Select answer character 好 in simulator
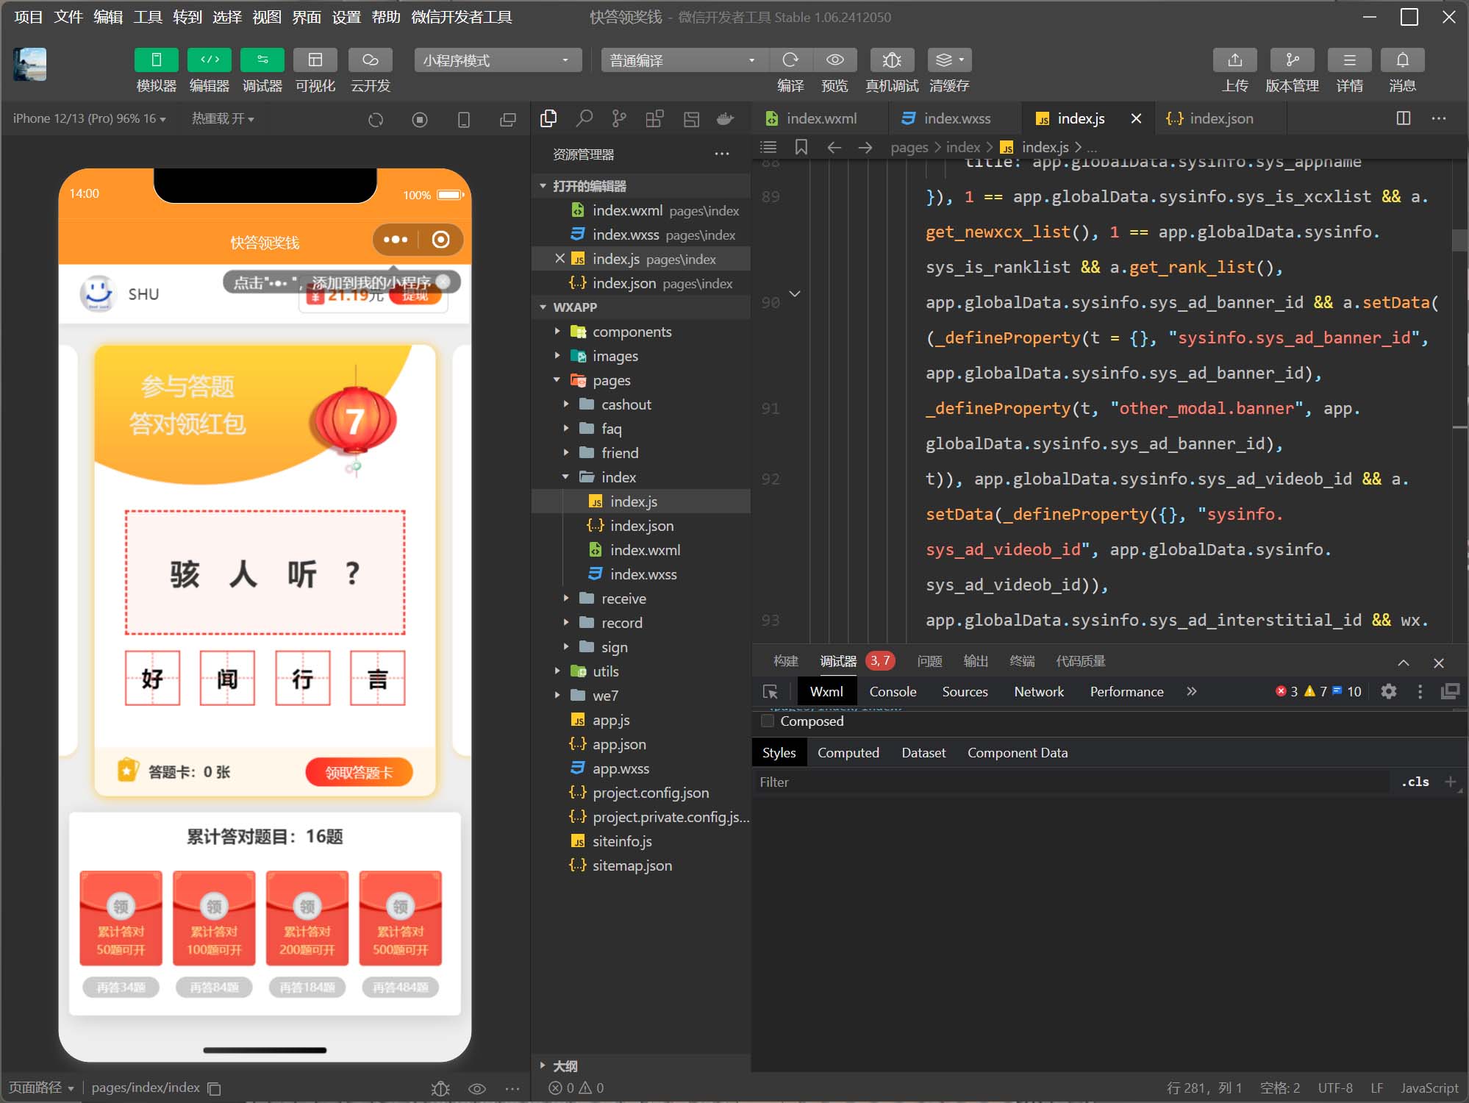This screenshot has height=1103, width=1469. coord(152,678)
